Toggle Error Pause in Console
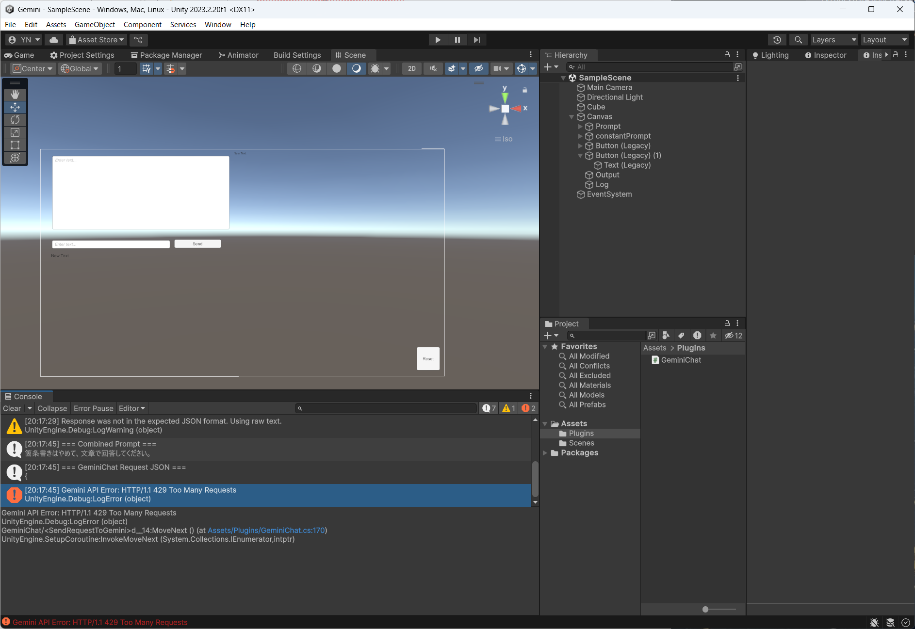Screen dimensions: 915x629 tap(93, 408)
